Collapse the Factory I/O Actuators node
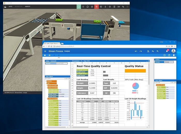This screenshot has width=181, height=134. [x=47, y=99]
